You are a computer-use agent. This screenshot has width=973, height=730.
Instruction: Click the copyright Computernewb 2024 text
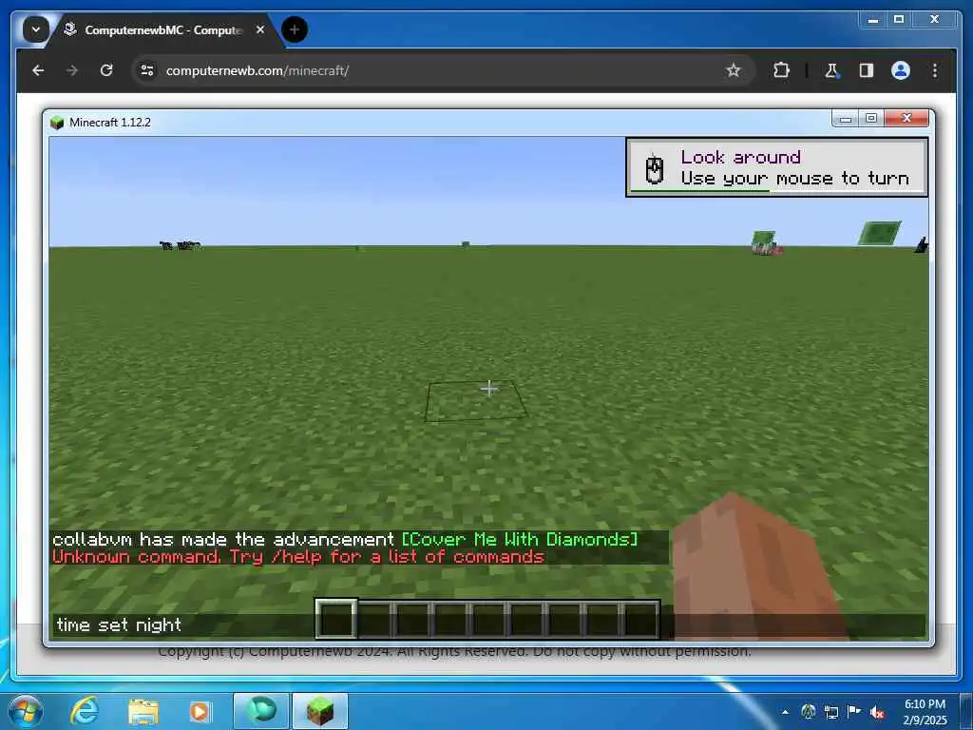[x=453, y=652]
